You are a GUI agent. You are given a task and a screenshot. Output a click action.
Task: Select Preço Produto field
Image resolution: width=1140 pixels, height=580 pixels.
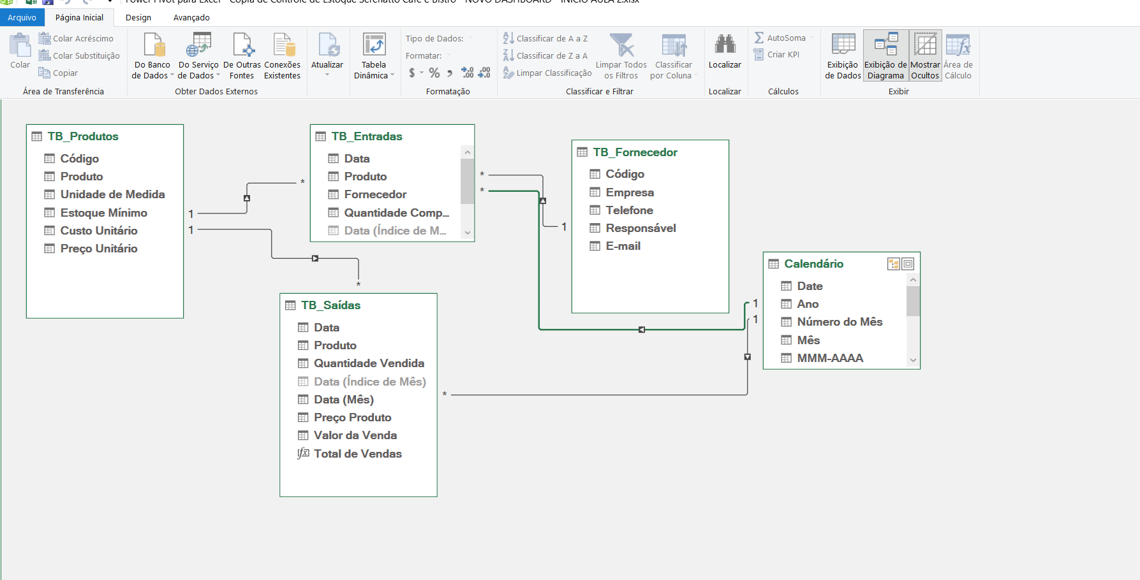[352, 417]
